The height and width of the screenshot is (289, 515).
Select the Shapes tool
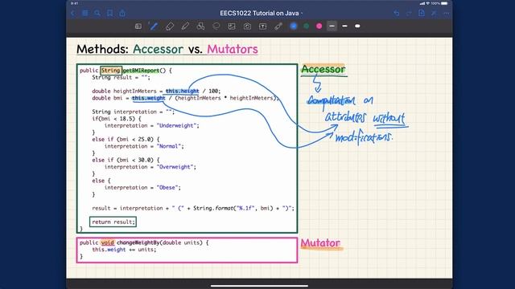pos(200,26)
